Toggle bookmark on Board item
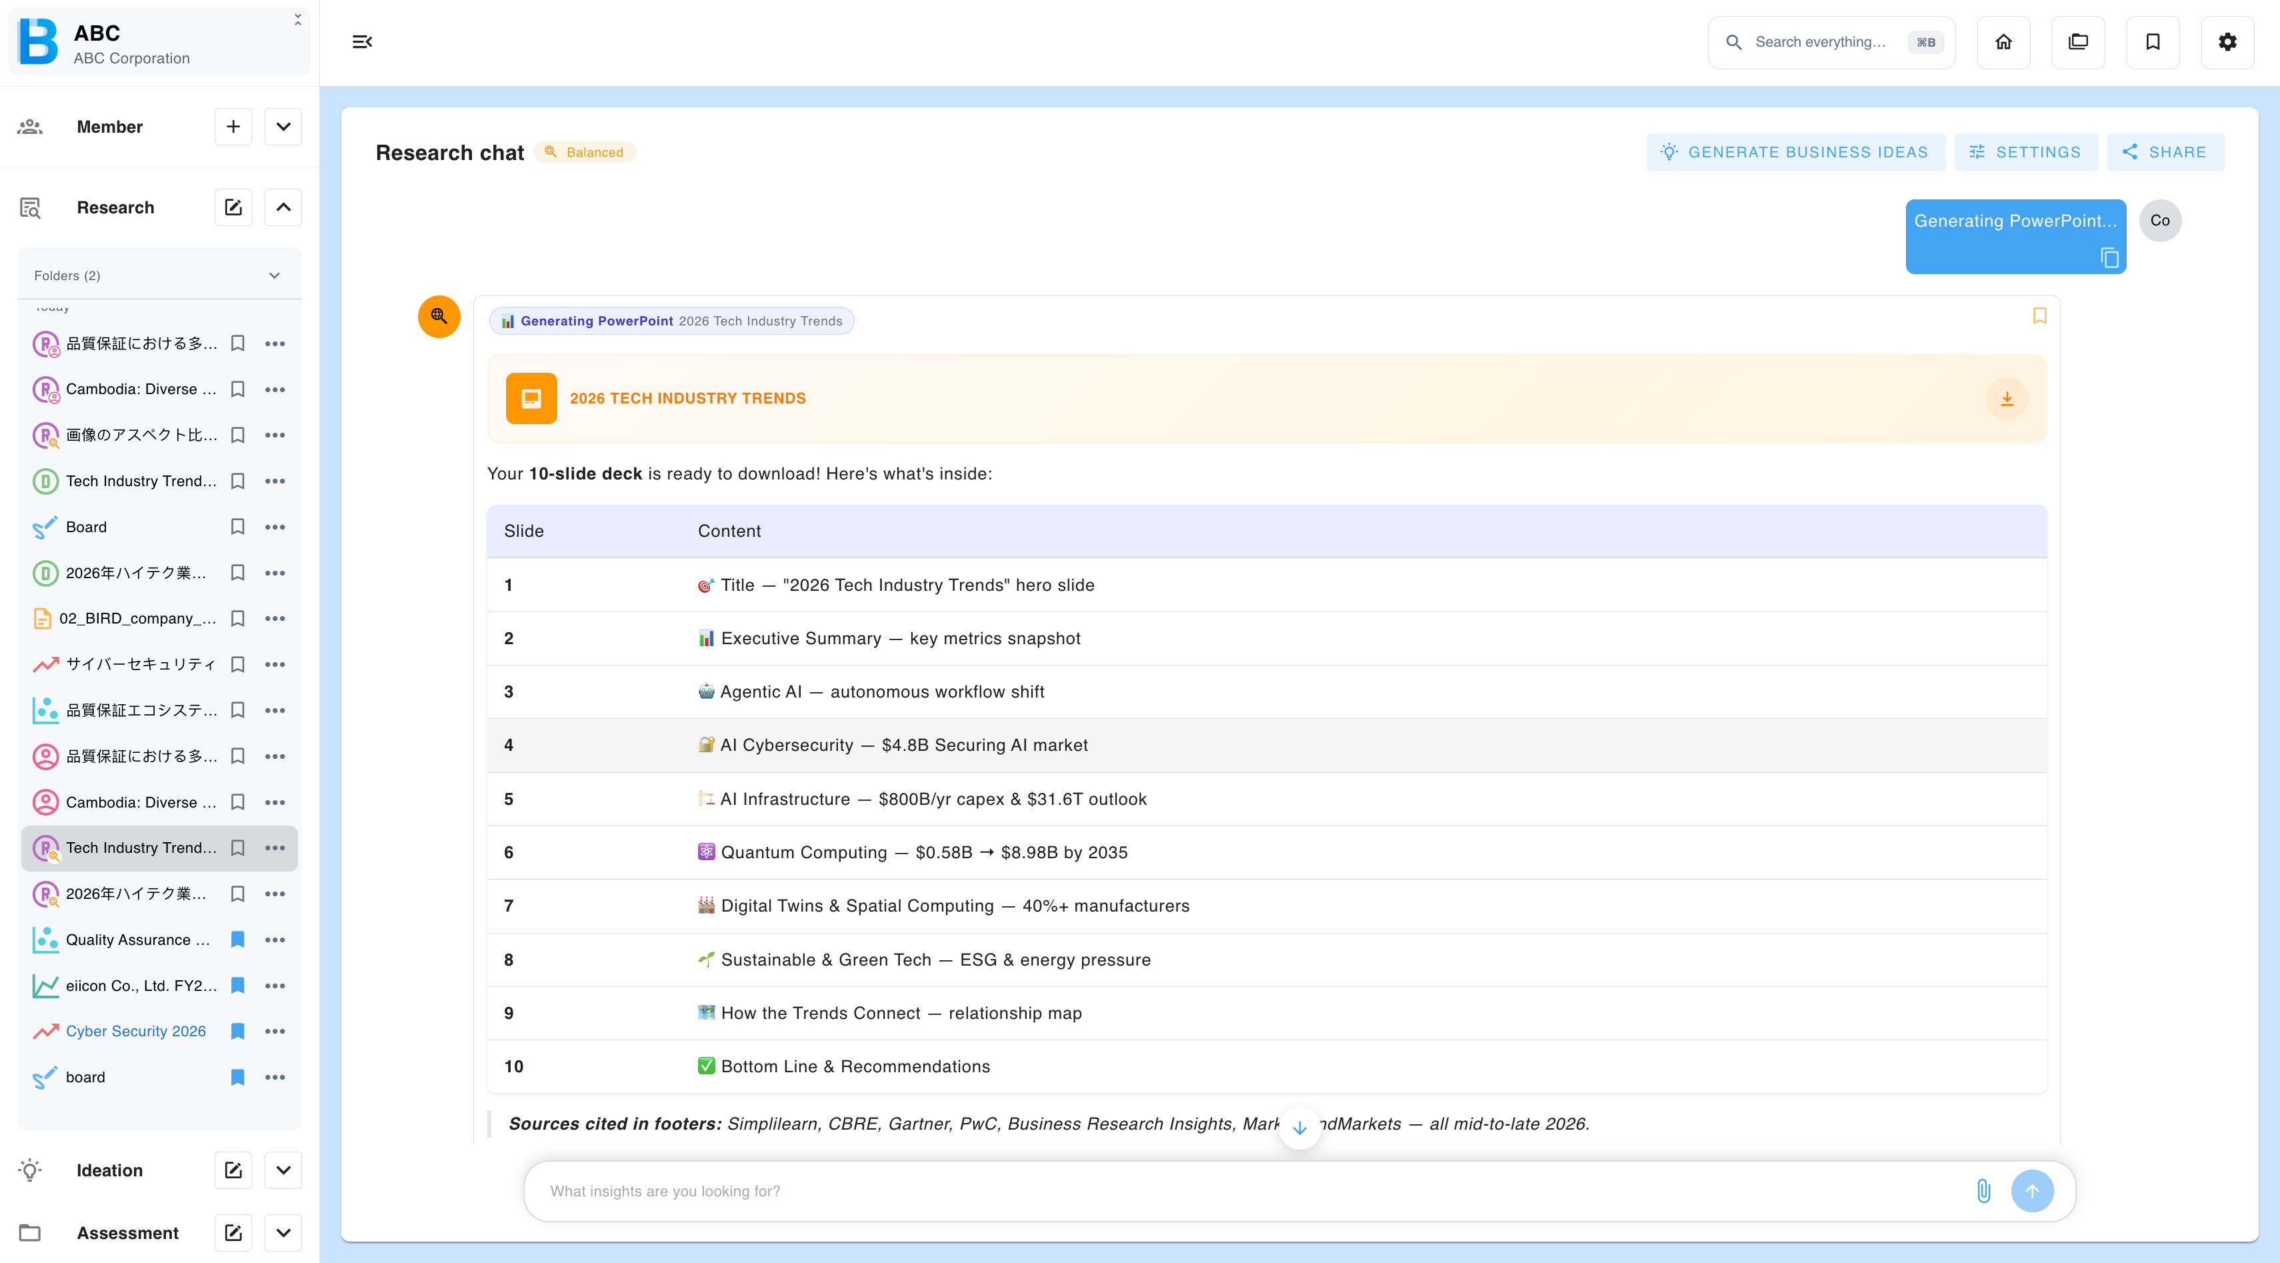This screenshot has height=1263, width=2280. tap(237, 527)
